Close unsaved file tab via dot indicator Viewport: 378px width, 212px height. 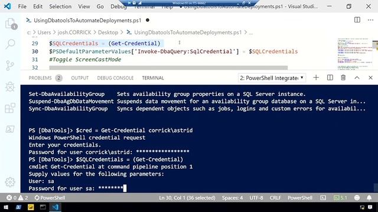point(148,20)
